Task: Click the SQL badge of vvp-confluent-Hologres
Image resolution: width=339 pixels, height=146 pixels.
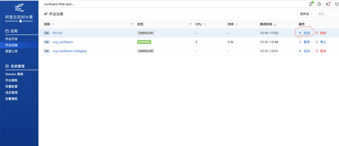Action: 47,51
